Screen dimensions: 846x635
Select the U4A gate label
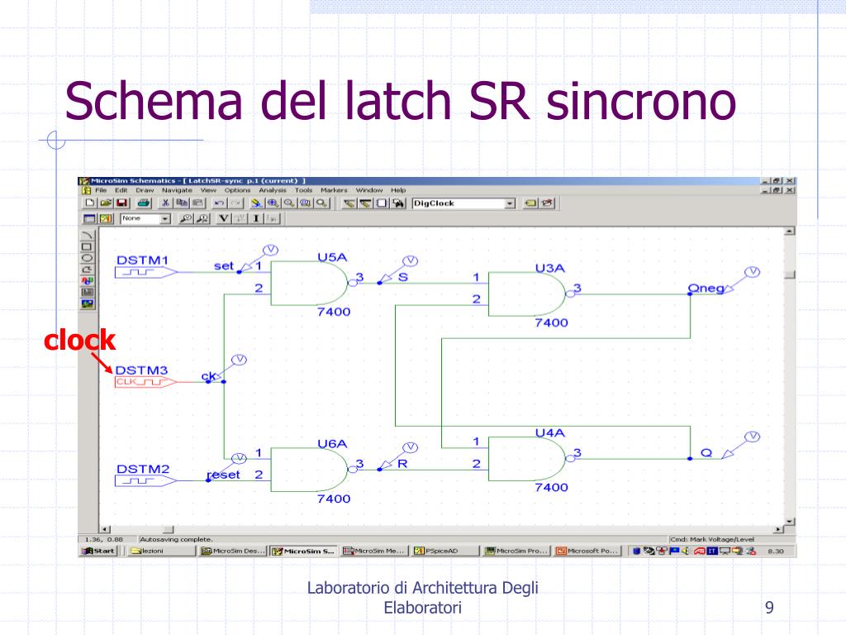549,432
